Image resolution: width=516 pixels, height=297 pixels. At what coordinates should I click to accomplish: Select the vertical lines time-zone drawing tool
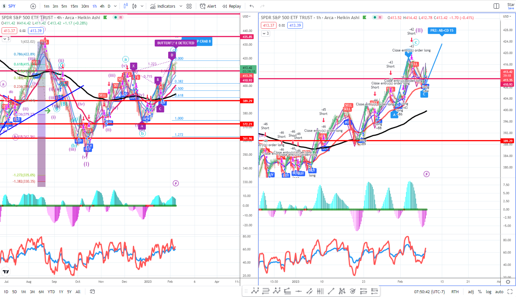[320, 291]
